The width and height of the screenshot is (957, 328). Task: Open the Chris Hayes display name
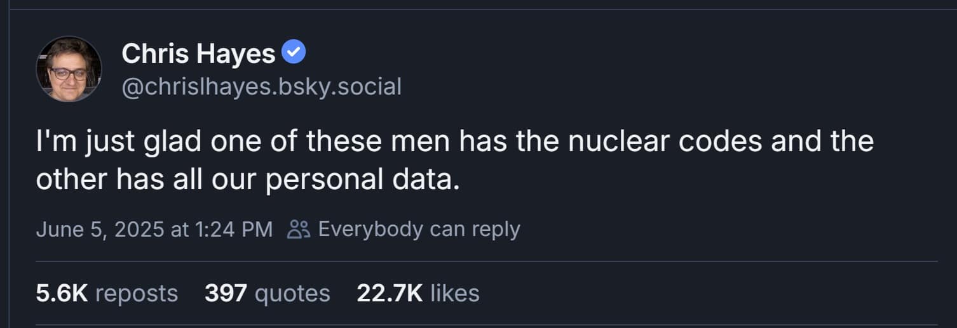[x=198, y=53]
